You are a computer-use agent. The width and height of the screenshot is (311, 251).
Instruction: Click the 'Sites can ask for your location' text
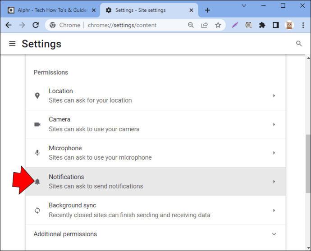pos(90,100)
